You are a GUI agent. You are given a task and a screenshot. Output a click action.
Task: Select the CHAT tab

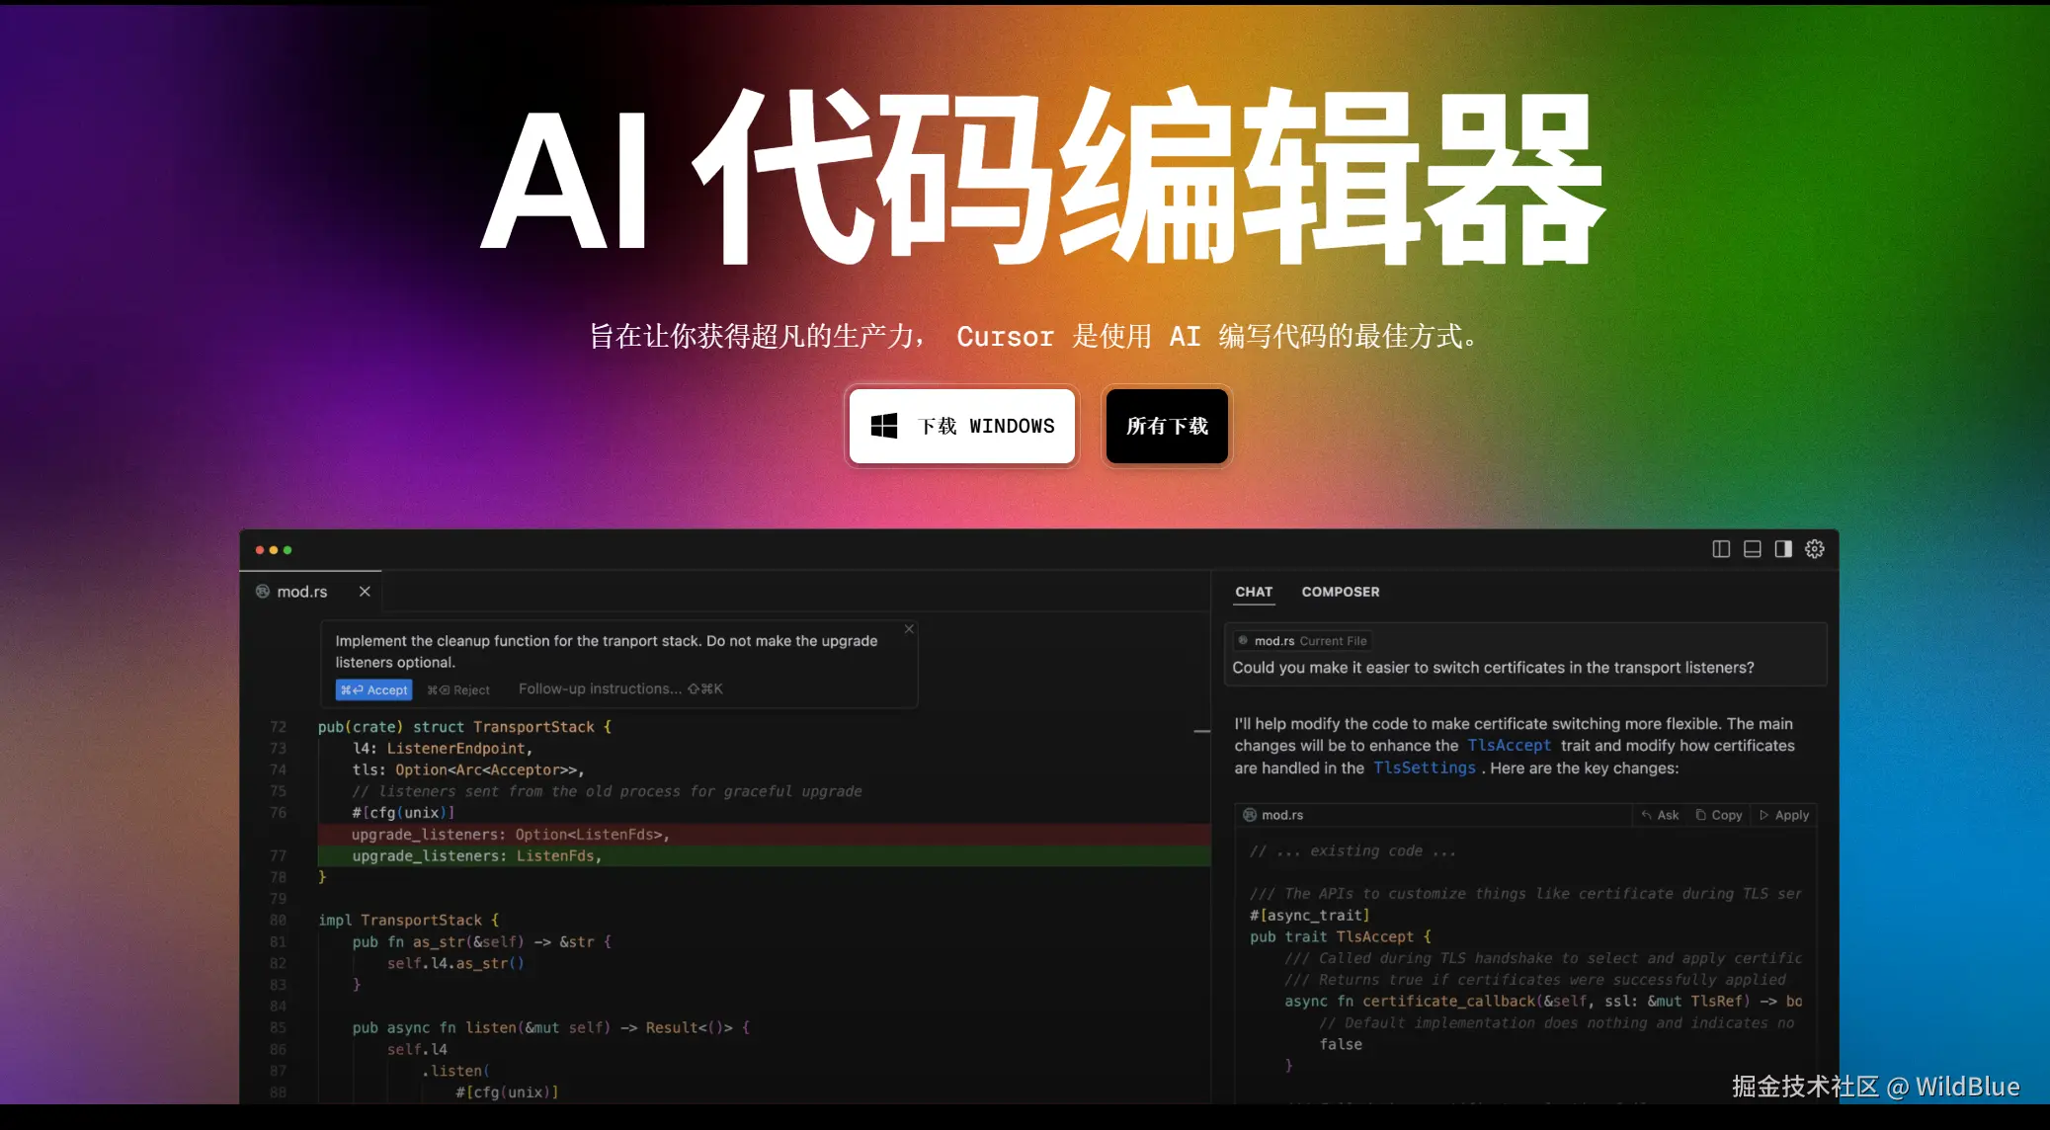[1254, 592]
